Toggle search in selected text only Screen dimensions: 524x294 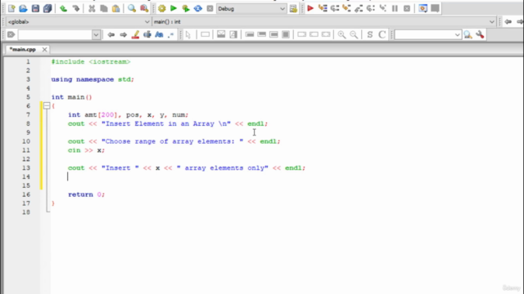click(x=147, y=34)
